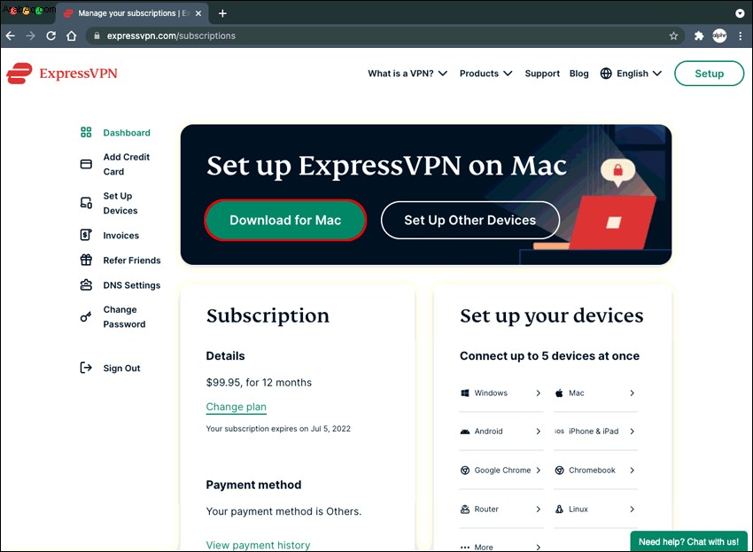
Task: Click the Apple Mac icon
Action: point(559,393)
